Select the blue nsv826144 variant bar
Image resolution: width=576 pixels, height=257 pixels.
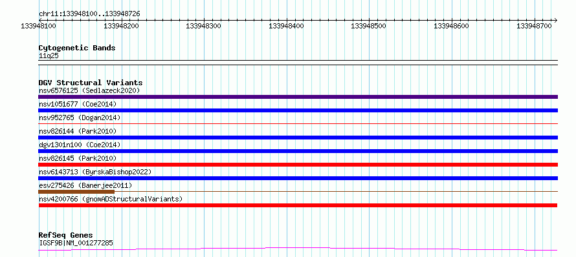pos(298,138)
